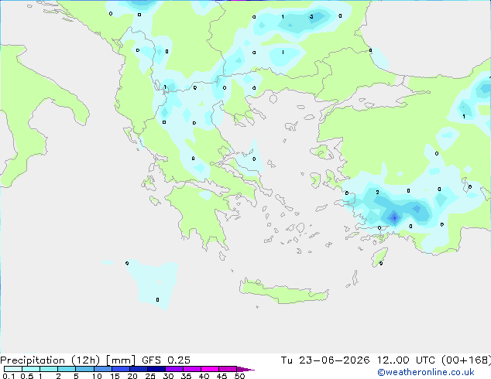
Task: Click the 40–45 mm magenta legend swatch
Action: (x=210, y=369)
